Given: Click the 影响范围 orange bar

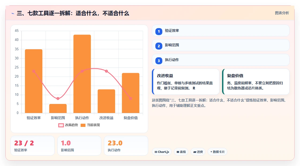Looking at the screenshot, I should tap(58, 108).
